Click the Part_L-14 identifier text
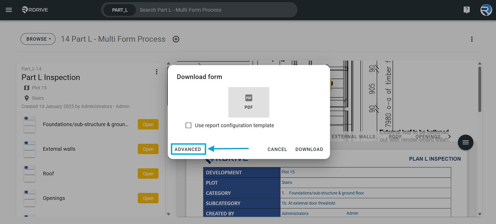 pos(31,69)
